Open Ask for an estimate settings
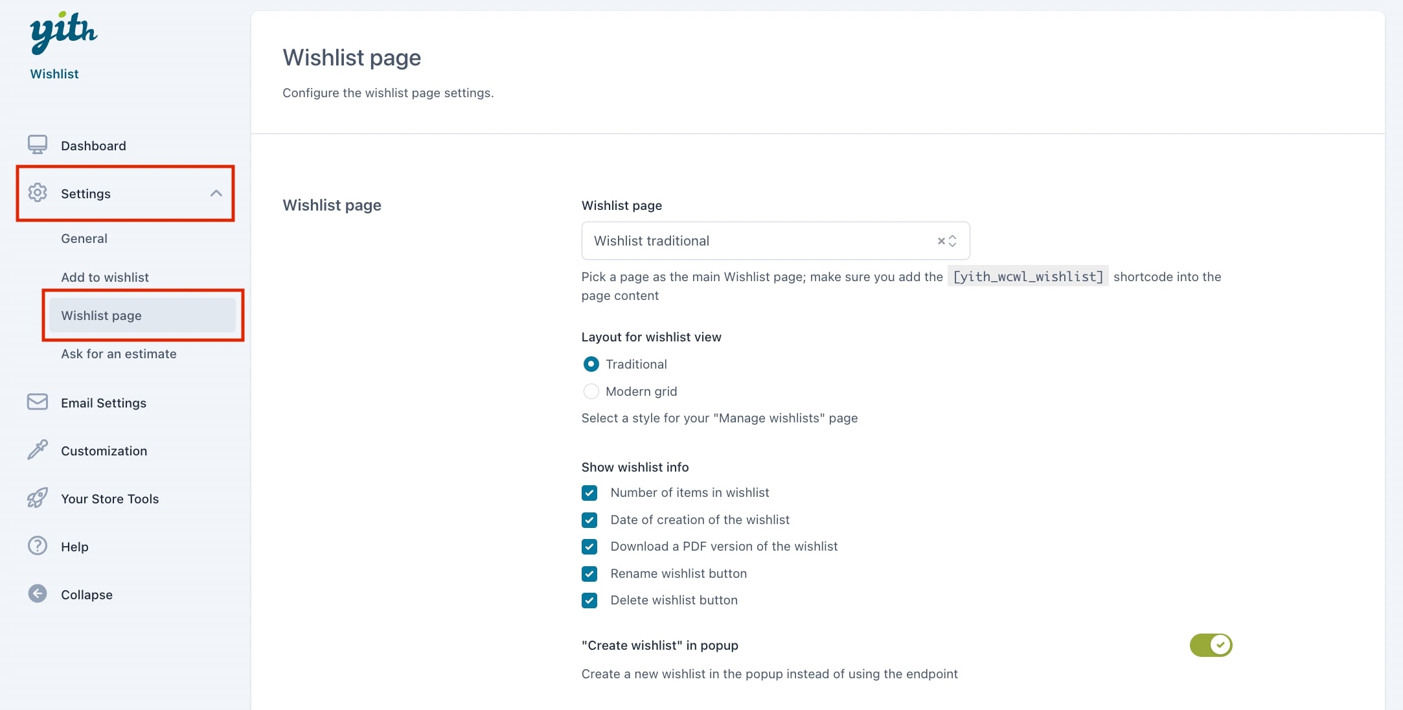The height and width of the screenshot is (710, 1403). tap(119, 354)
